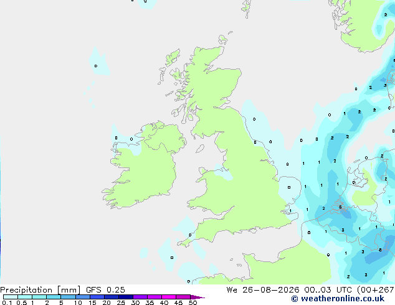
Task: Click the '00..03 UTC' time range
Action: [x=328, y=290]
